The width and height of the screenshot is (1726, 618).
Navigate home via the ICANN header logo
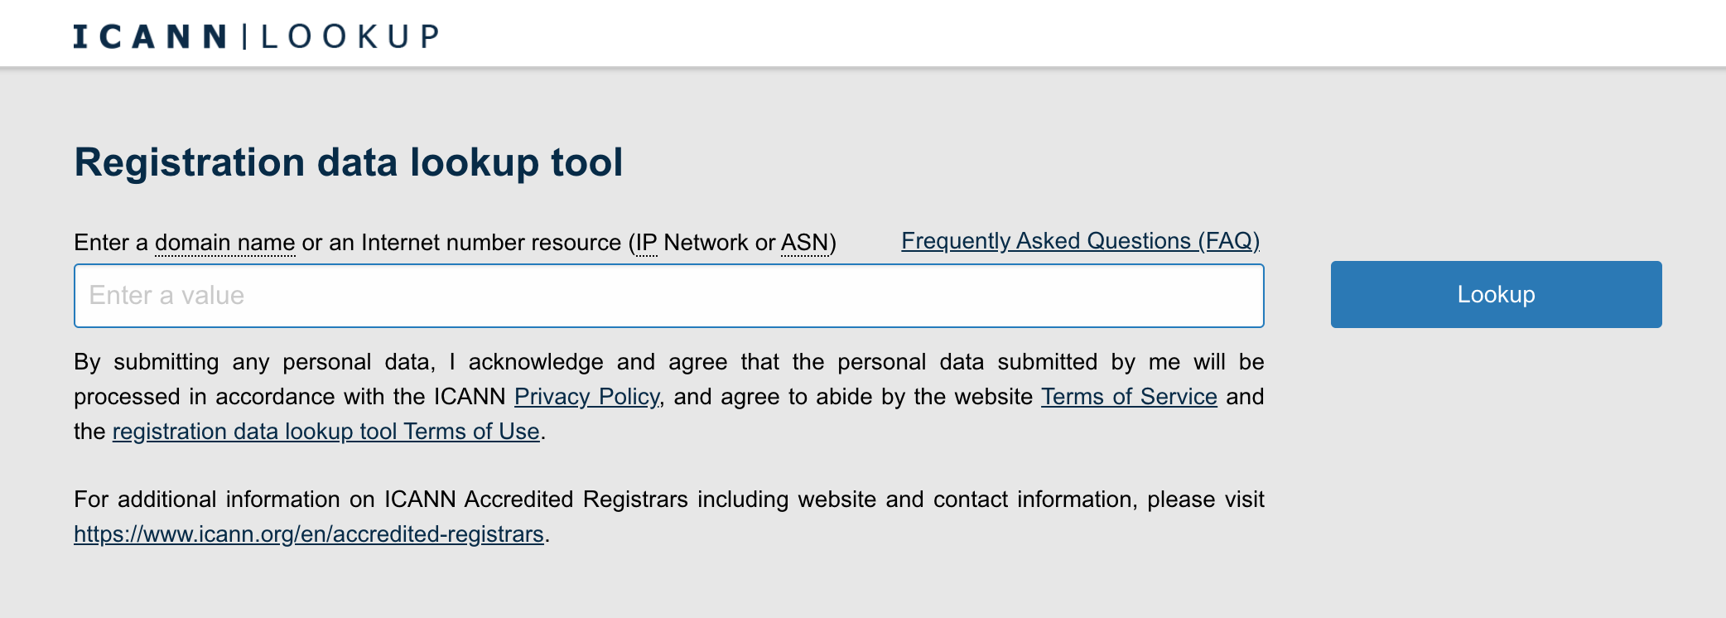click(x=255, y=35)
